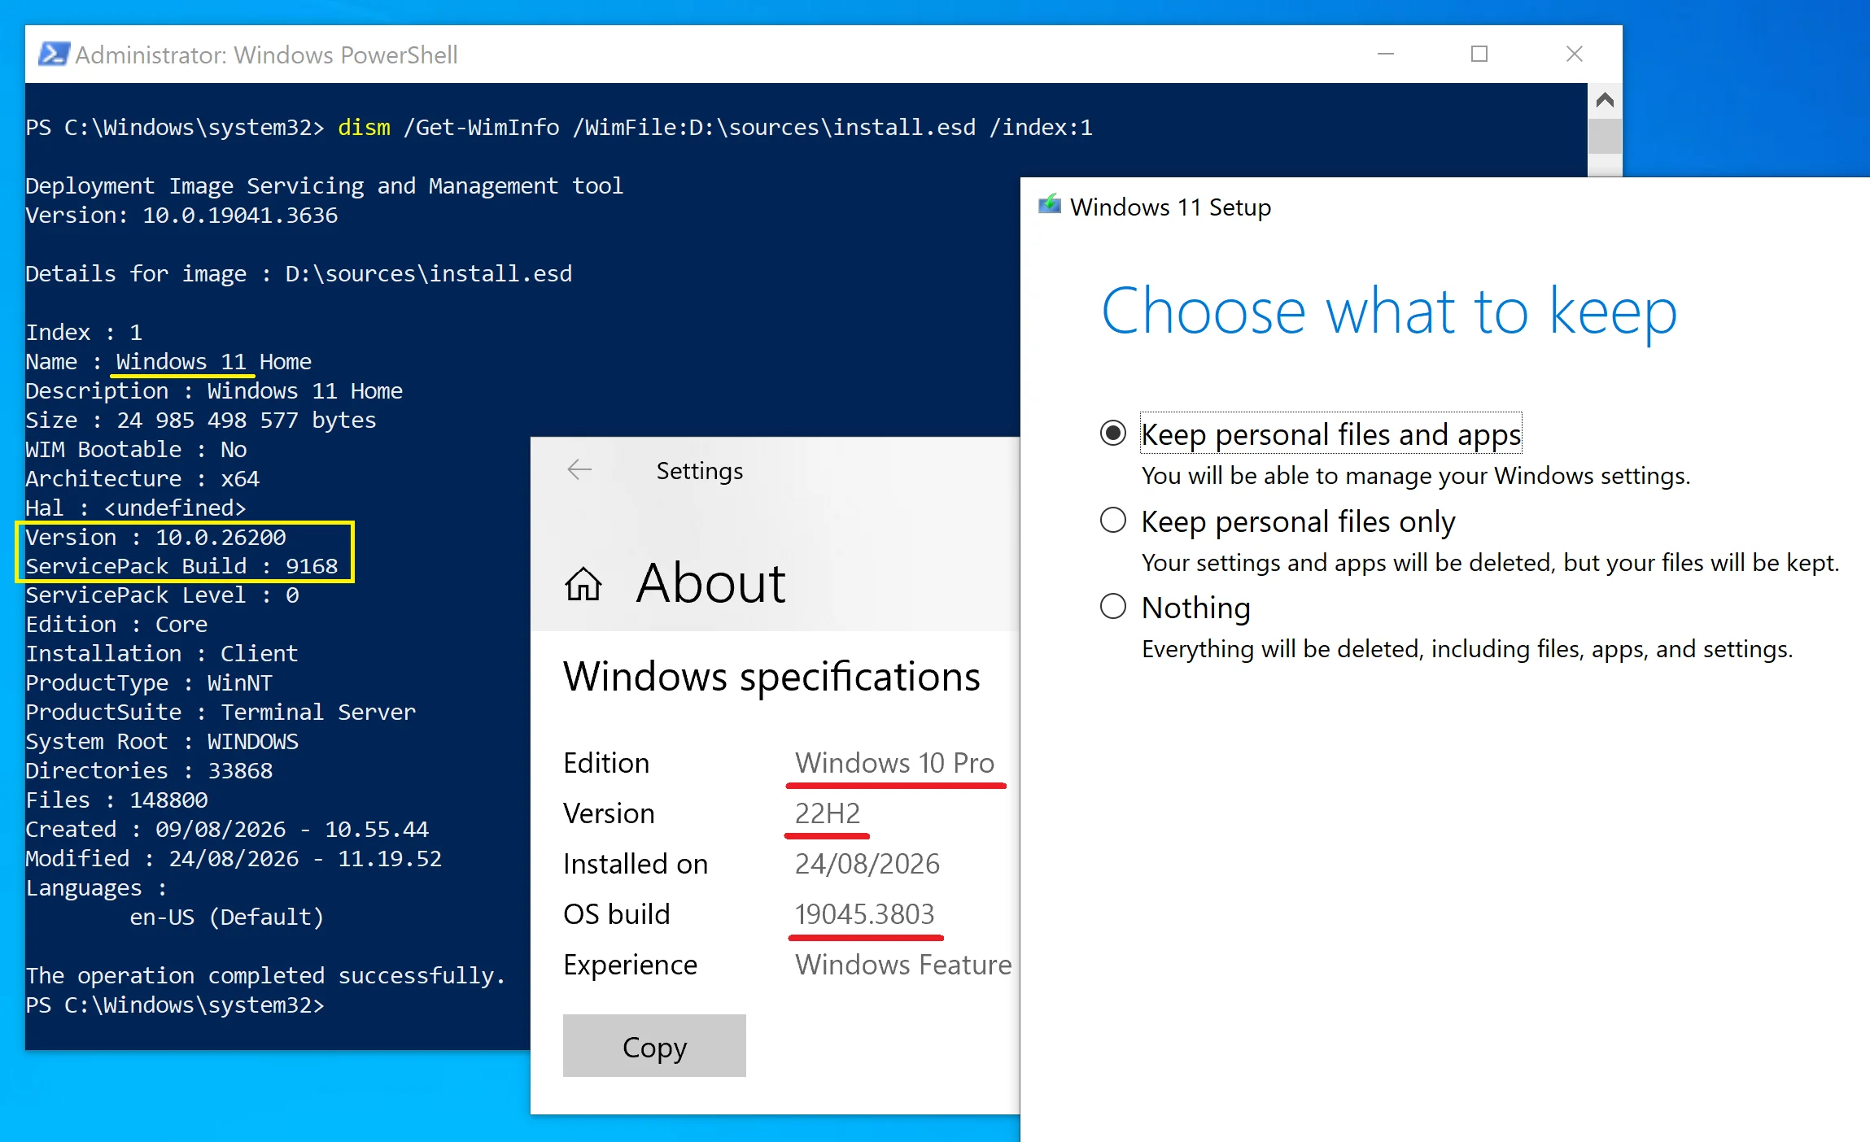Screen dimensions: 1870x1142
Task: Click the 'OS build' label
Action: pyautogui.click(x=617, y=914)
